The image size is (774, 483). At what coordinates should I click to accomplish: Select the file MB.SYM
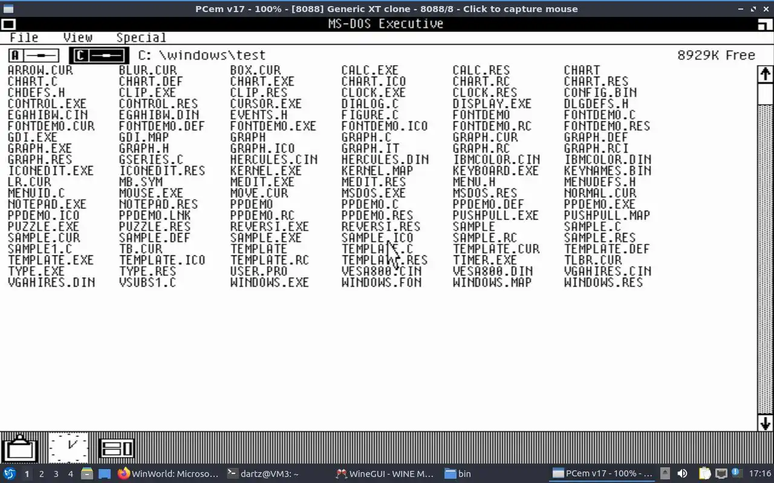140,182
